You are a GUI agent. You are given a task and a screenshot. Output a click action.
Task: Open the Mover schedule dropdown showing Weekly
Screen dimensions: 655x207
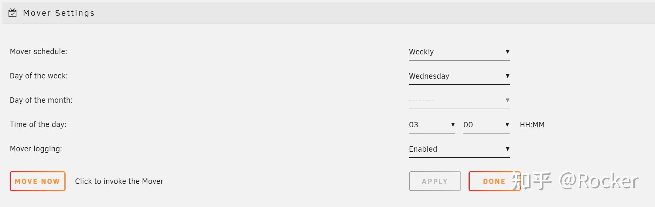pos(459,52)
